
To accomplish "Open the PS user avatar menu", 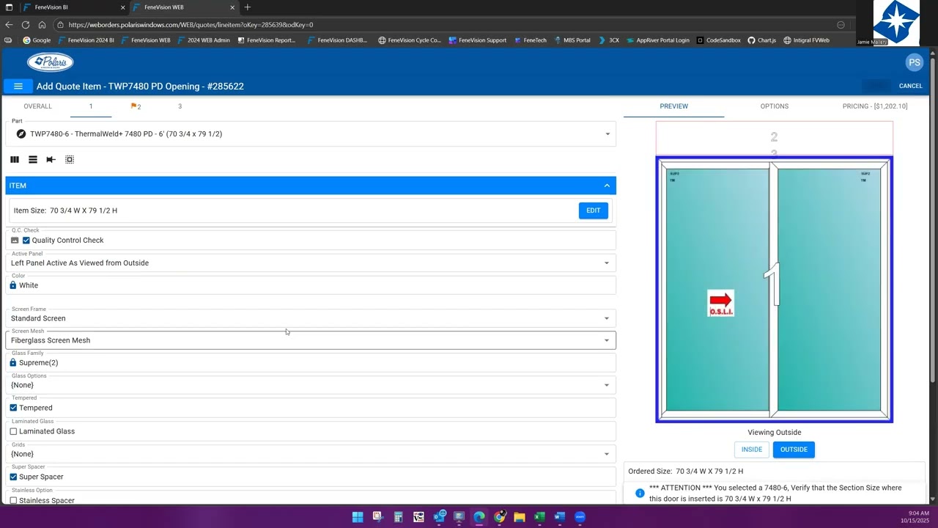I will coord(914,62).
